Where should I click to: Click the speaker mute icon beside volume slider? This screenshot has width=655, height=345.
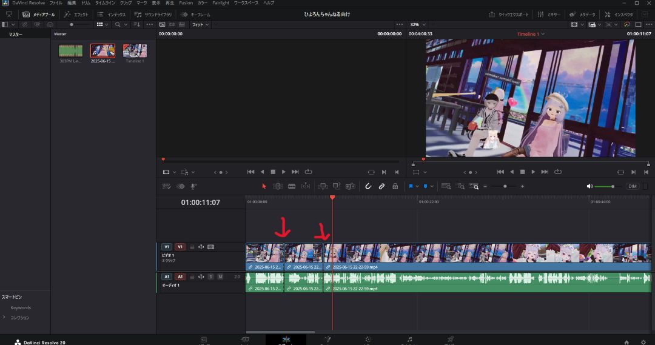589,187
